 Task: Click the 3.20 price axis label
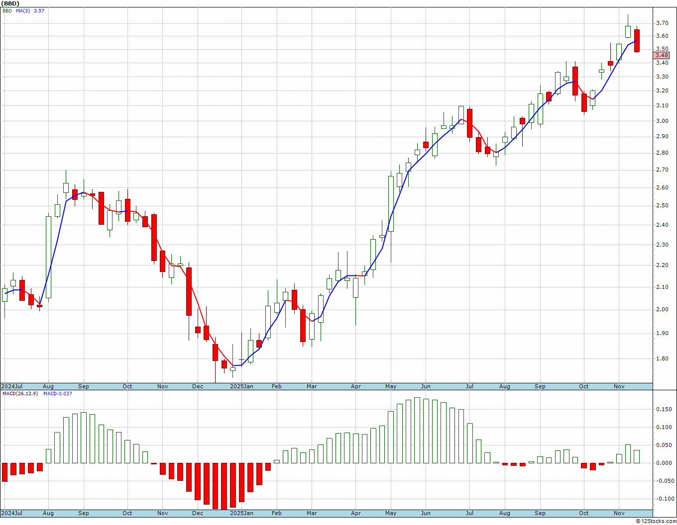662,90
